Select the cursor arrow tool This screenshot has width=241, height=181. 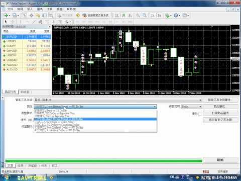click(x=6, y=22)
